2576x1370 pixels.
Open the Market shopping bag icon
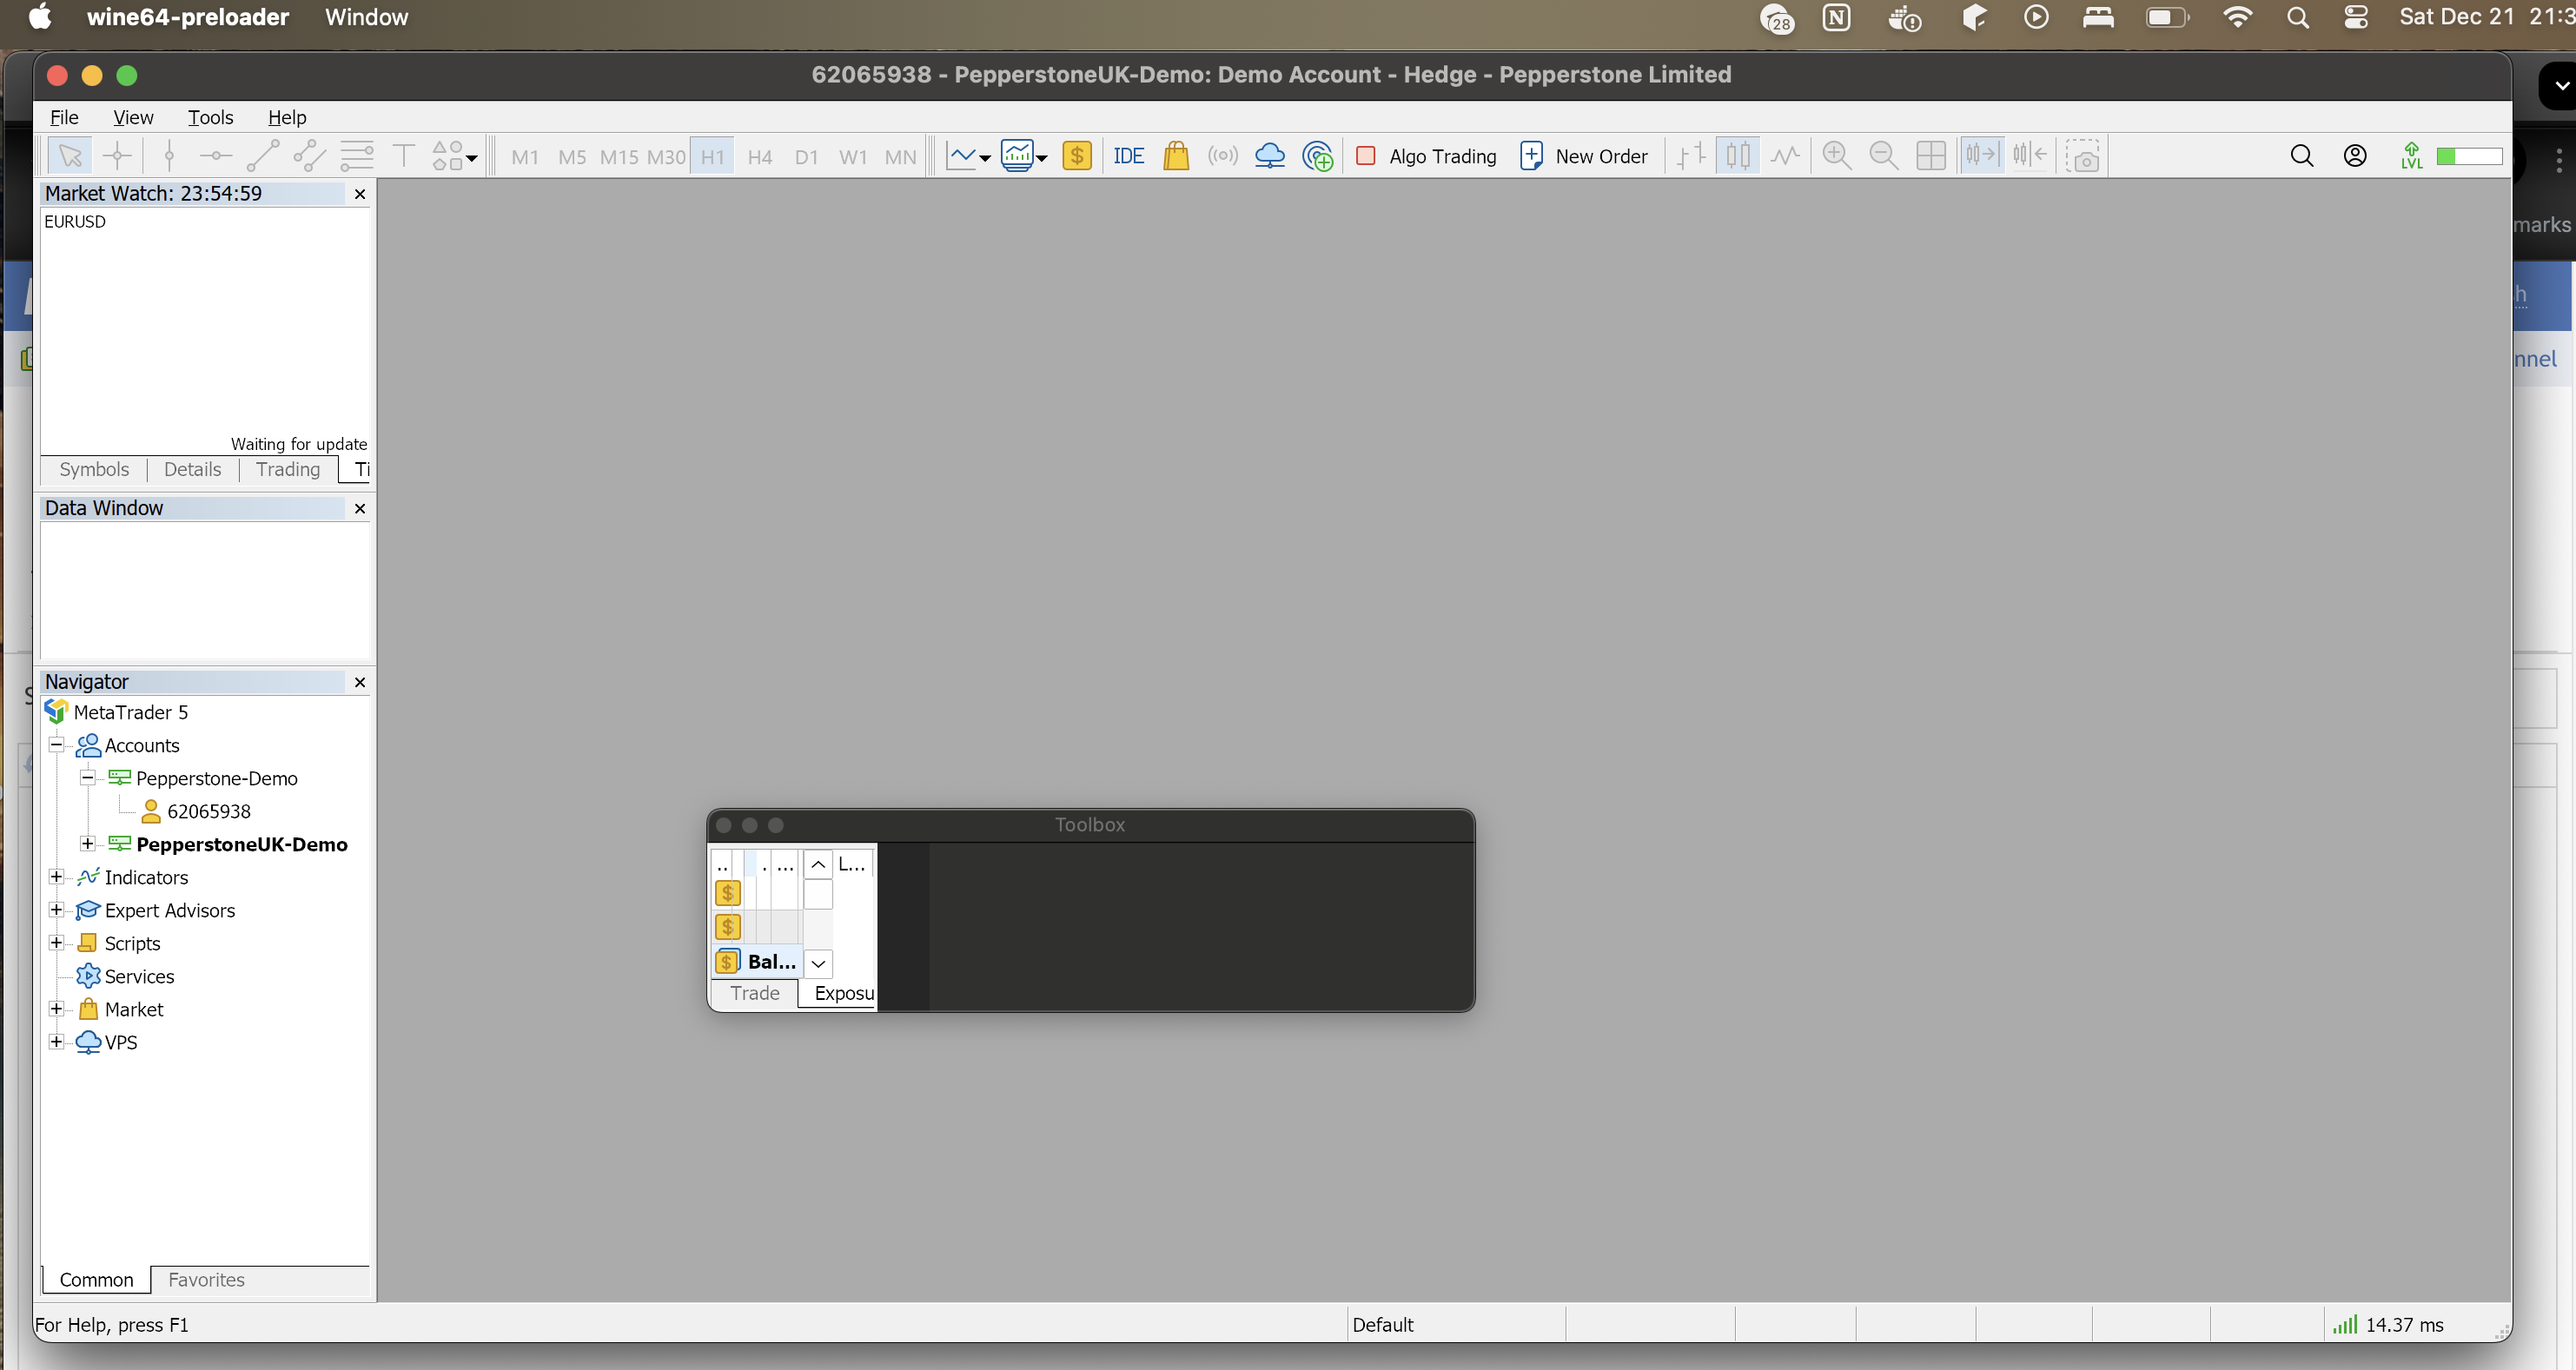coord(1176,156)
